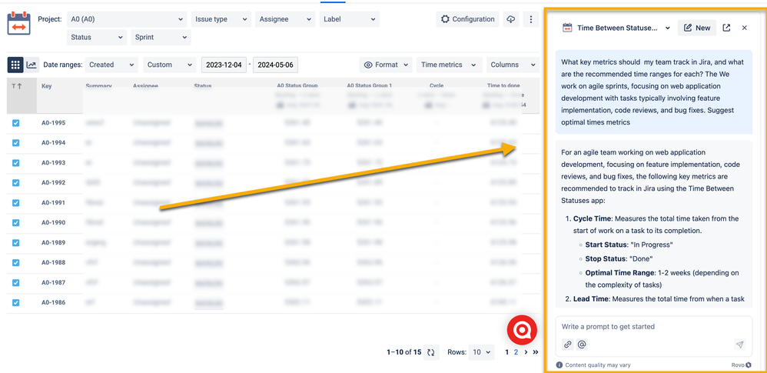
Task: Click the add link icon in chat
Action: tap(567, 345)
